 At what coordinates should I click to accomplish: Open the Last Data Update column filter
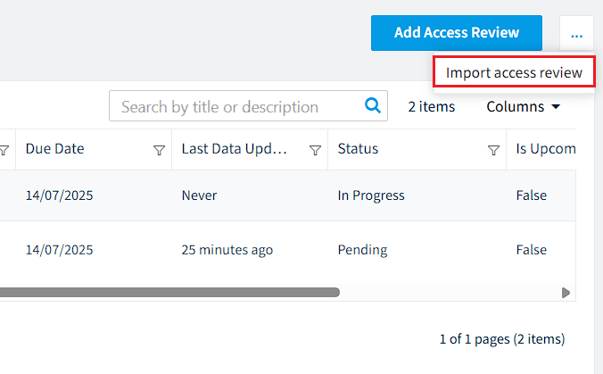pos(316,150)
